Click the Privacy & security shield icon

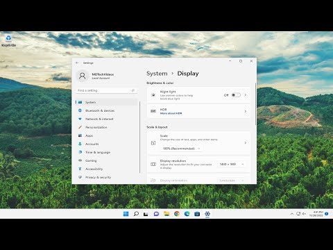[x=80, y=177]
